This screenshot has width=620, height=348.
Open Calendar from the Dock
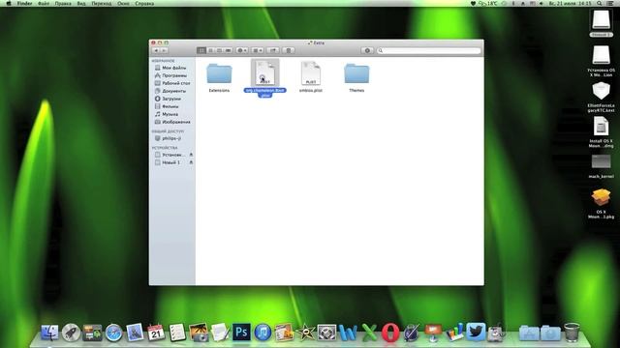156,333
